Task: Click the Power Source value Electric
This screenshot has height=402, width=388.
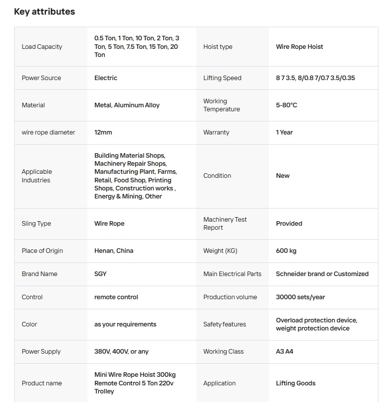Action: (105, 78)
